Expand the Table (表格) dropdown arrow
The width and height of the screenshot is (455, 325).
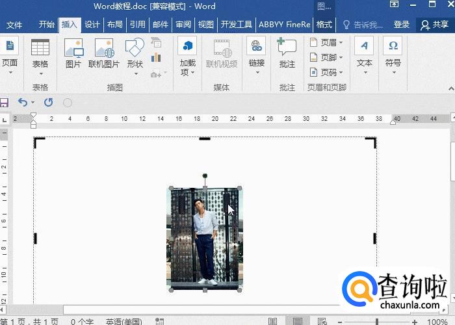[41, 73]
